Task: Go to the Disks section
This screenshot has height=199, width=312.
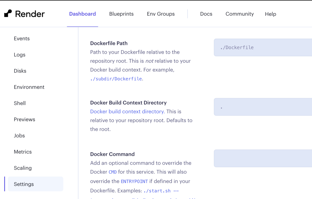Action: (x=20, y=71)
